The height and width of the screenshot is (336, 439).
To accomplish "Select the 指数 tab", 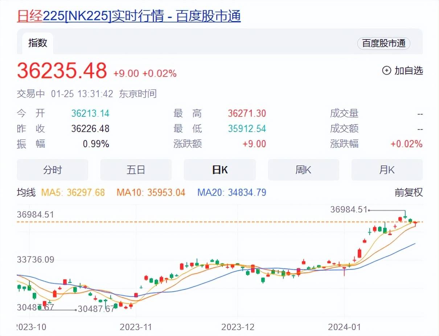I will [38, 43].
